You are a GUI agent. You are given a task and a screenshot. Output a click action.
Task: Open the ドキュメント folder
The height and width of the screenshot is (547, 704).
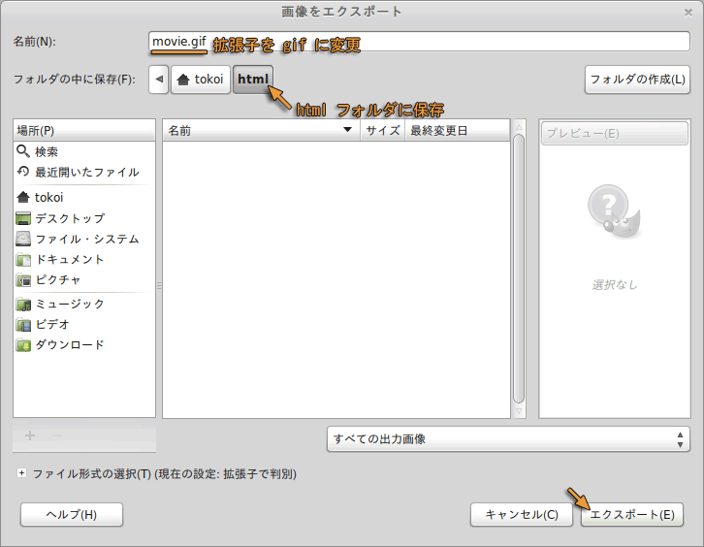69,259
